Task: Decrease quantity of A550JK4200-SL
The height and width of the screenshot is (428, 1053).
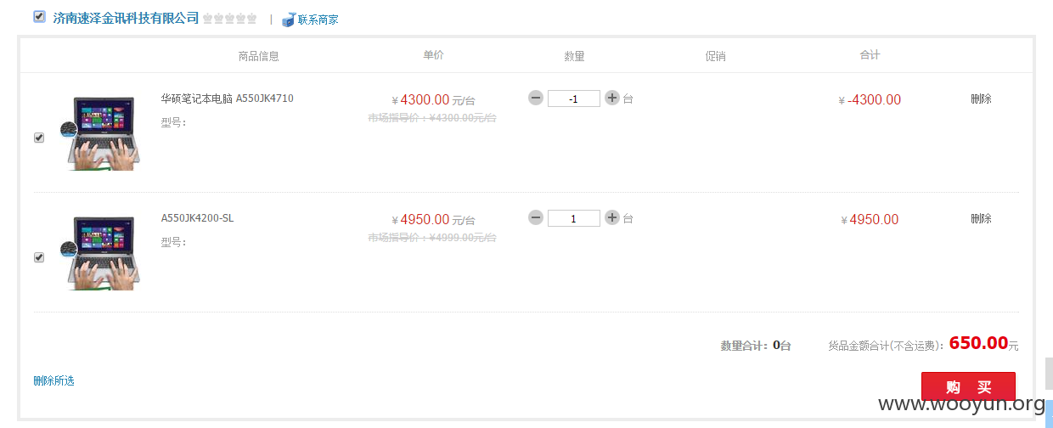Action: tap(536, 217)
